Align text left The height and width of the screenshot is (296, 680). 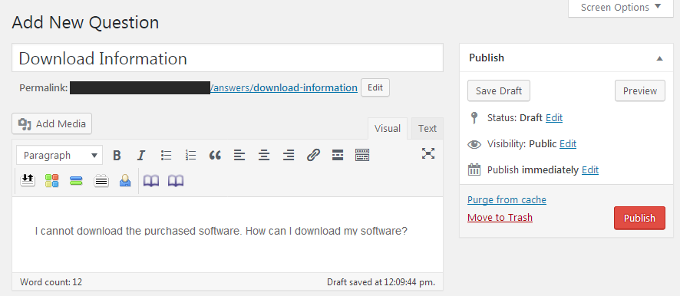click(239, 155)
